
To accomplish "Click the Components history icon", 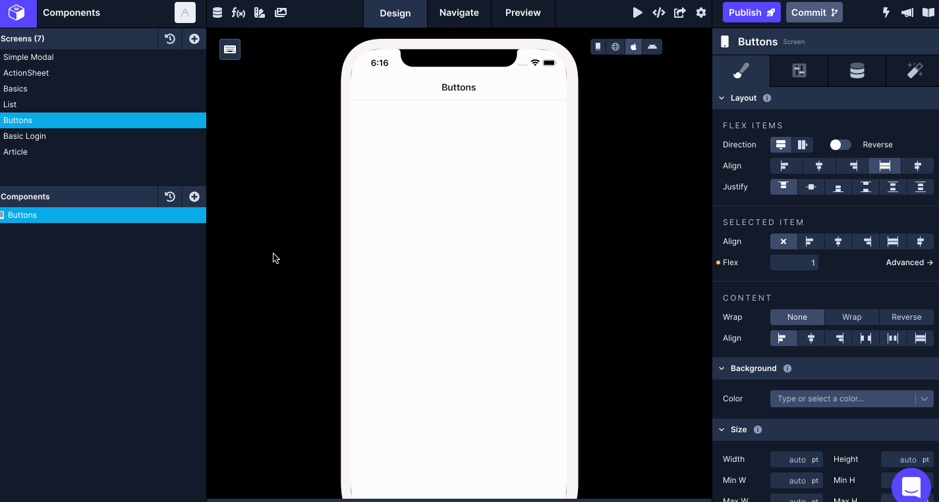I will 170,197.
